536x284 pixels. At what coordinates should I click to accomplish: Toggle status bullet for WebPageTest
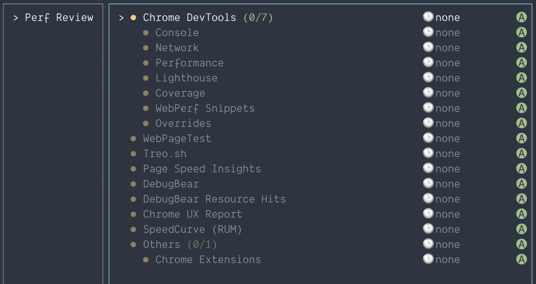[133, 139]
